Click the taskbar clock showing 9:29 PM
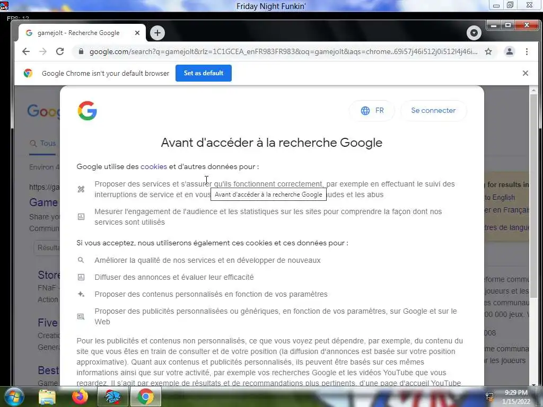 (x=516, y=397)
